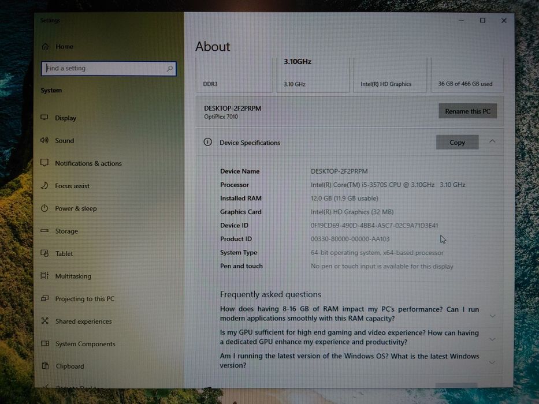This screenshot has width=539, height=404.
Task: Maximize the Settings window
Action: (482, 21)
